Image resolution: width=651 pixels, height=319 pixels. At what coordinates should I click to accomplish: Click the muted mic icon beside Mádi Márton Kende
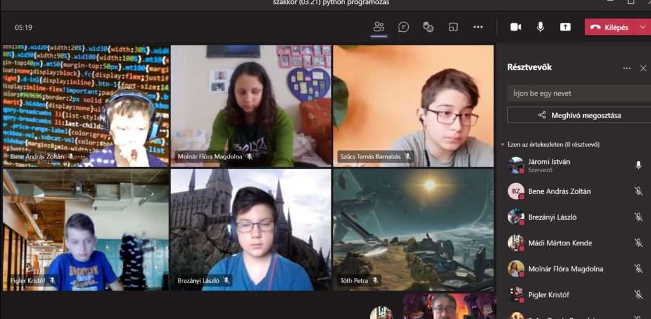[638, 243]
